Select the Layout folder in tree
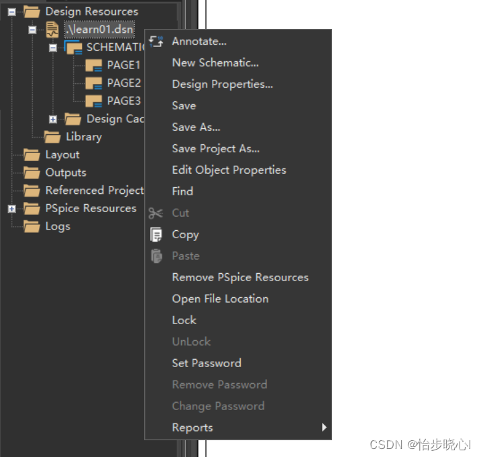Image resolution: width=481 pixels, height=457 pixels. 62,155
